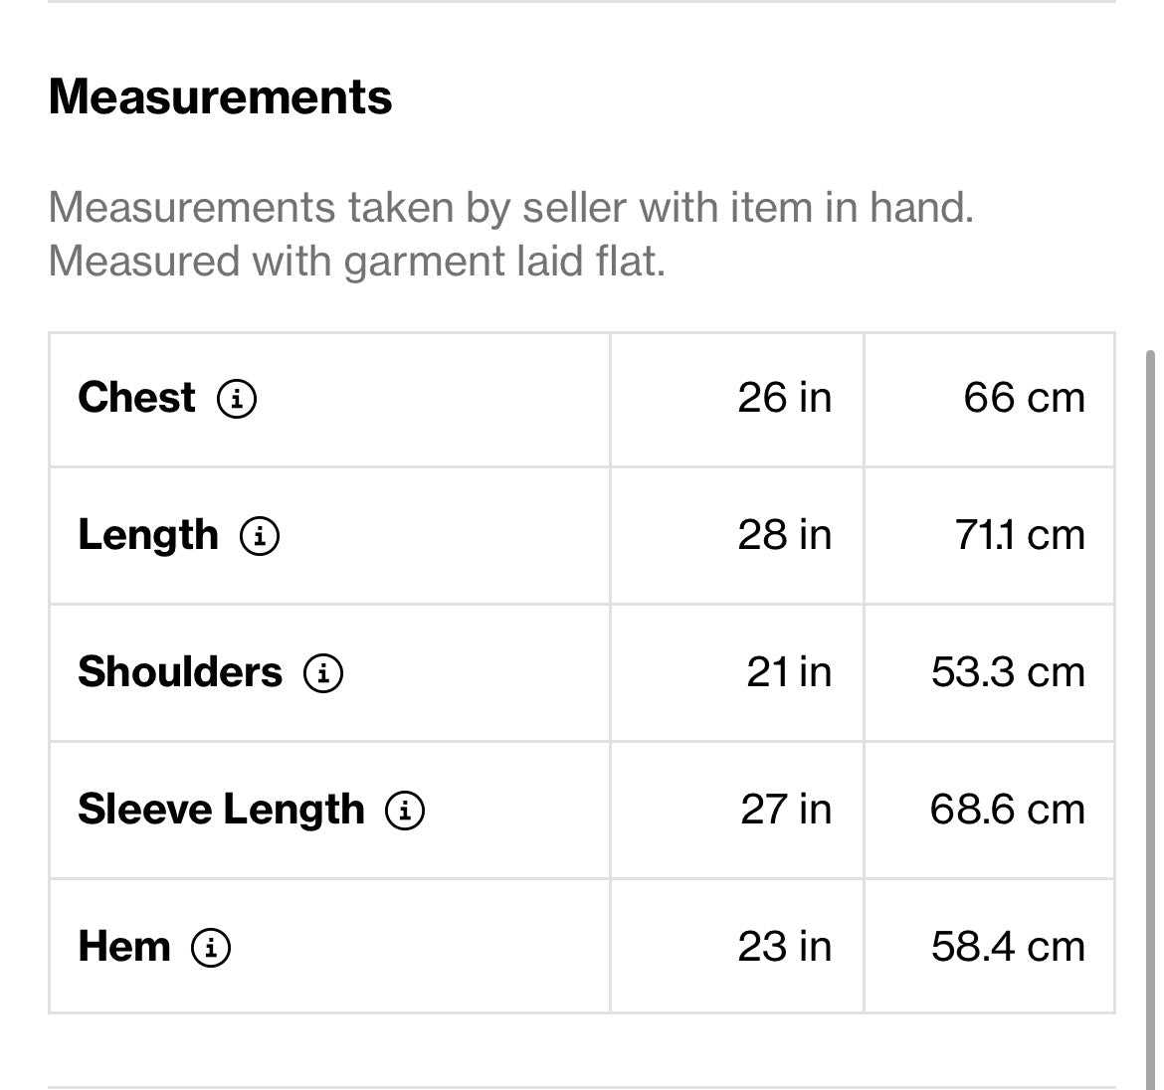Click the 21 in shoulders value
The image size is (1164, 1090).
click(789, 672)
